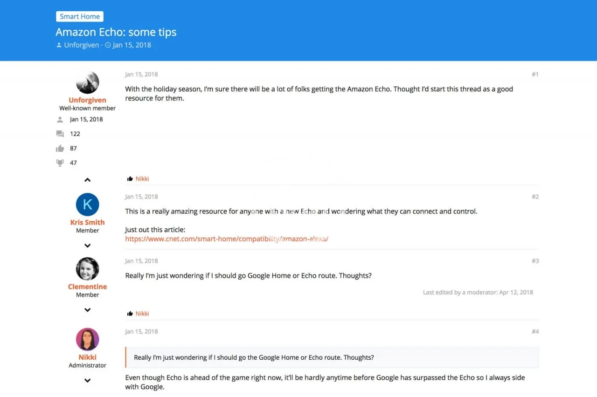Click the thumbs-up icon under Unforgiven's post

(130, 179)
